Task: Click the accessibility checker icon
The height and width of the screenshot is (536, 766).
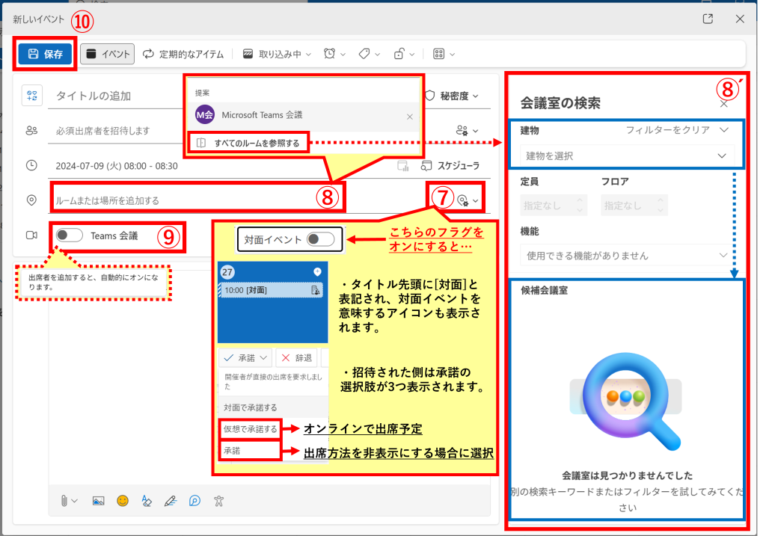Action: coord(218,500)
